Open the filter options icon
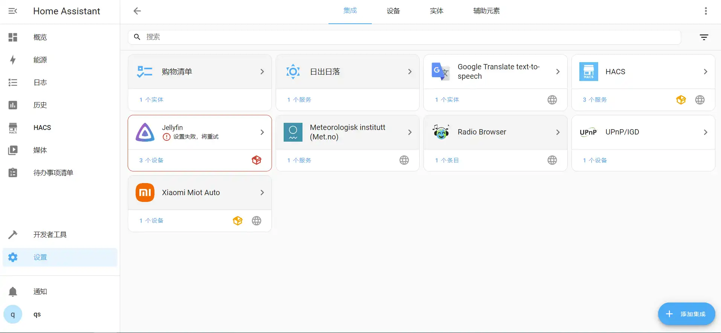 coord(704,37)
